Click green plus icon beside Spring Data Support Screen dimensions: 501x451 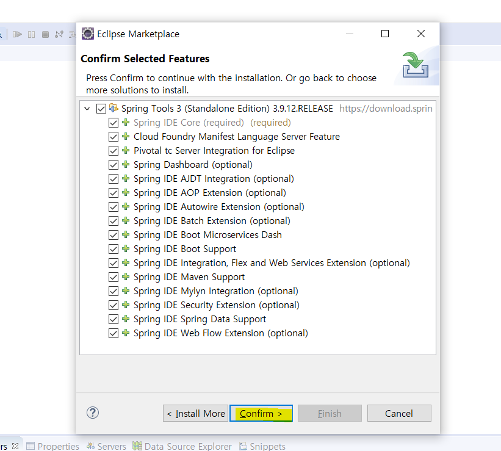pyautogui.click(x=126, y=319)
